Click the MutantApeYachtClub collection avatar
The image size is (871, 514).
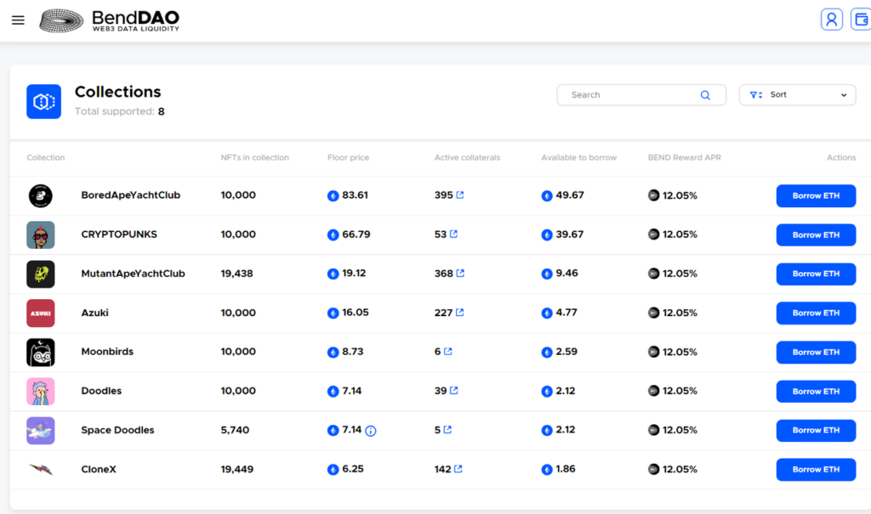click(x=41, y=274)
